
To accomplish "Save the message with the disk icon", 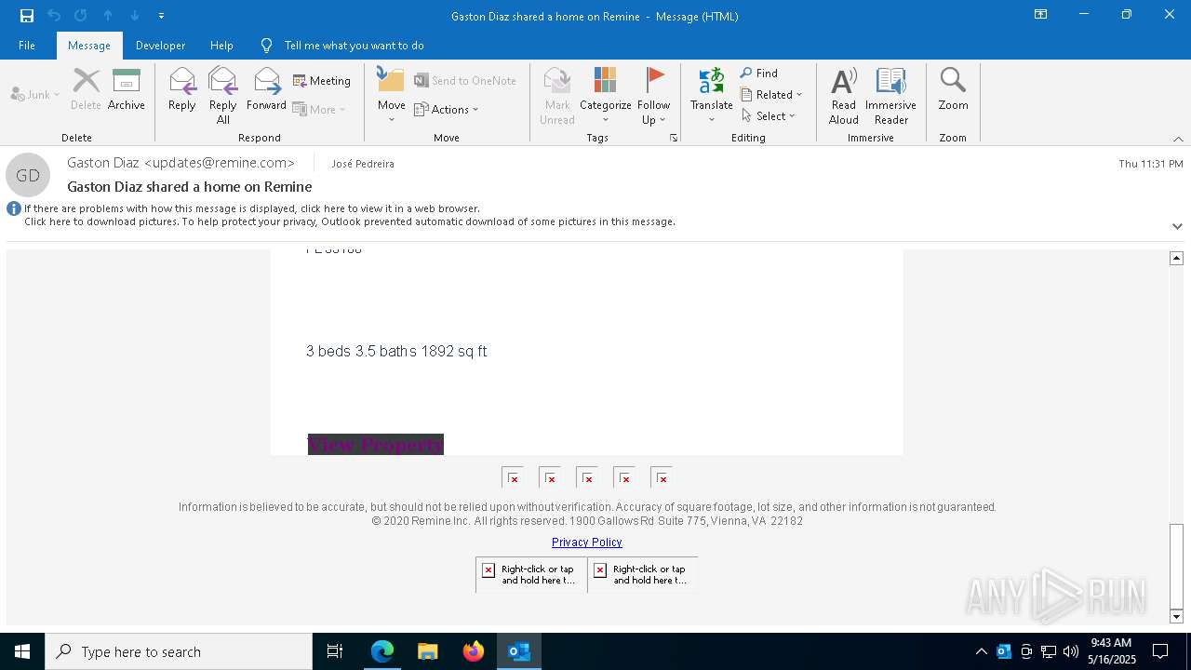I will pos(27,16).
